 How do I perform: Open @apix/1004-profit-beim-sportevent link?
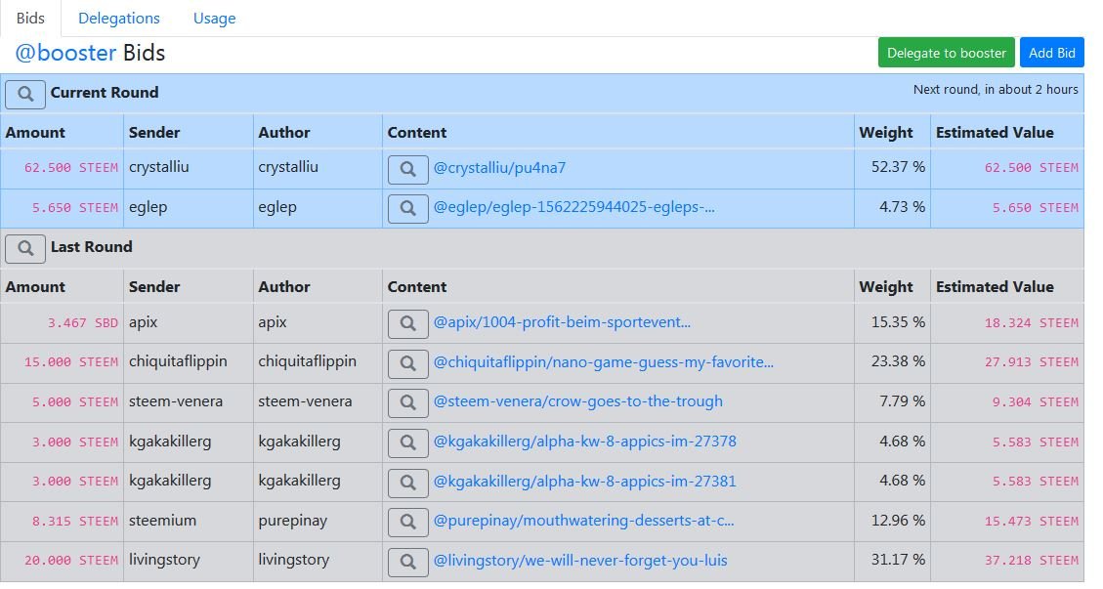562,322
